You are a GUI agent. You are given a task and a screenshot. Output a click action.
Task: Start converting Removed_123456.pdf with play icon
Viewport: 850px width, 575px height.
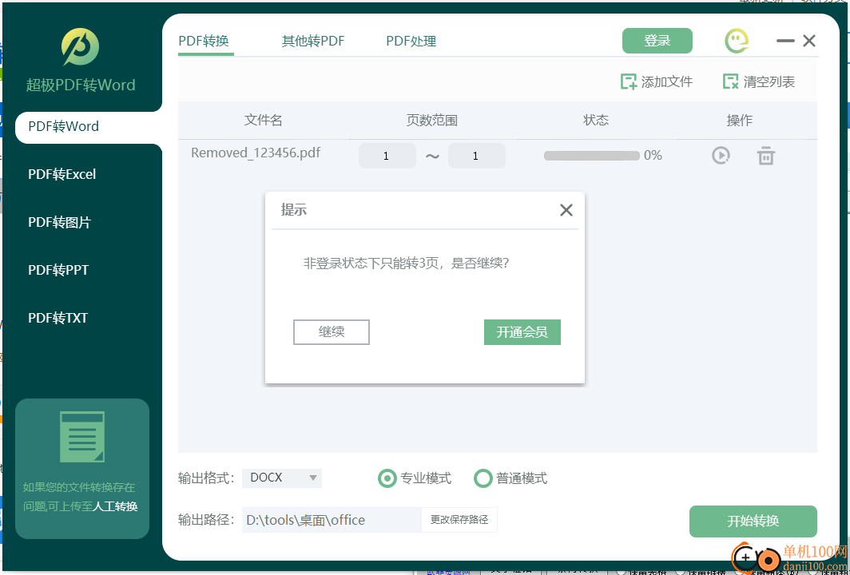[721, 156]
